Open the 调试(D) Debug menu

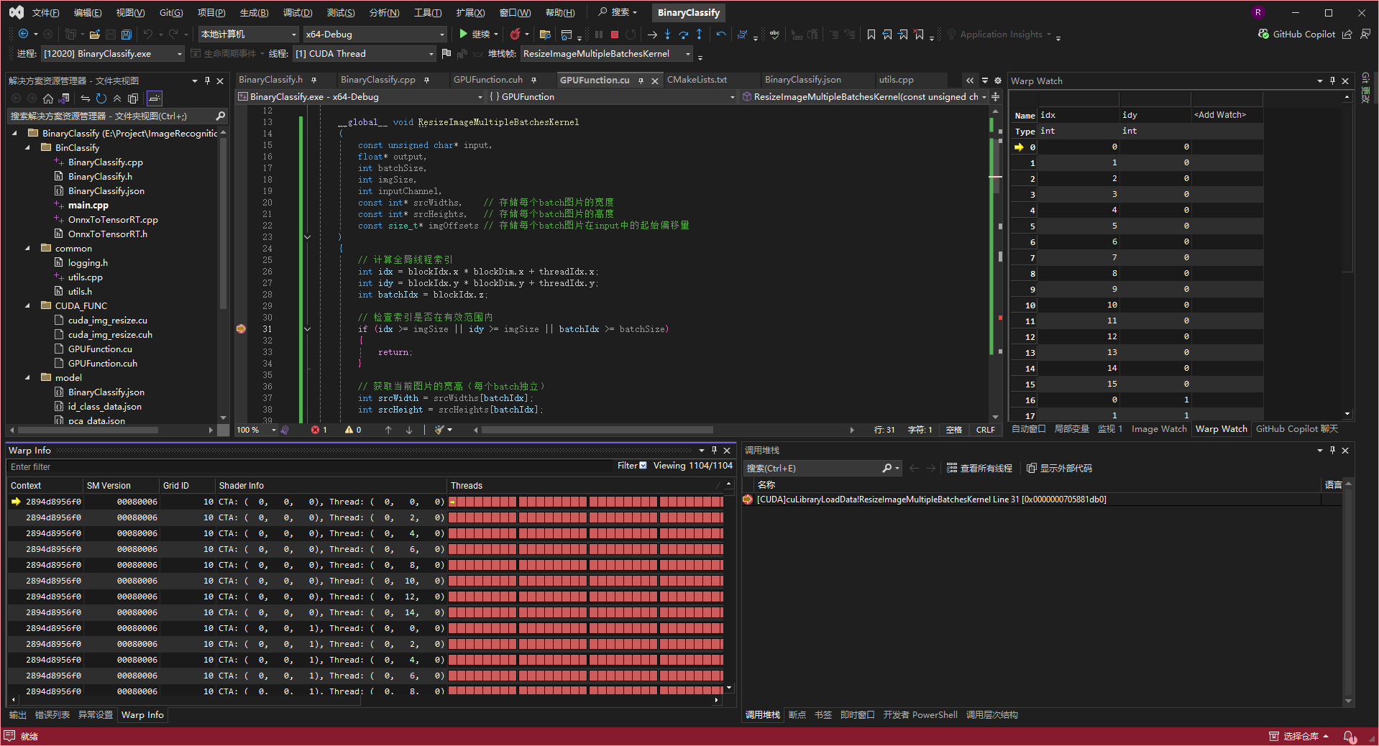point(297,13)
